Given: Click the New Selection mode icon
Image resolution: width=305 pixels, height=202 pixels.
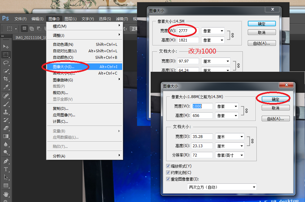Looking at the screenshot, I should [24, 28].
